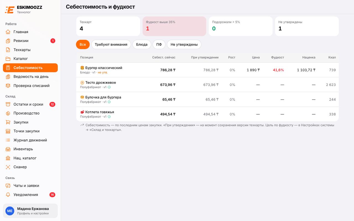The width and height of the screenshot is (354, 221).
Task: Click the Фудкост column header
Action: [277, 57]
